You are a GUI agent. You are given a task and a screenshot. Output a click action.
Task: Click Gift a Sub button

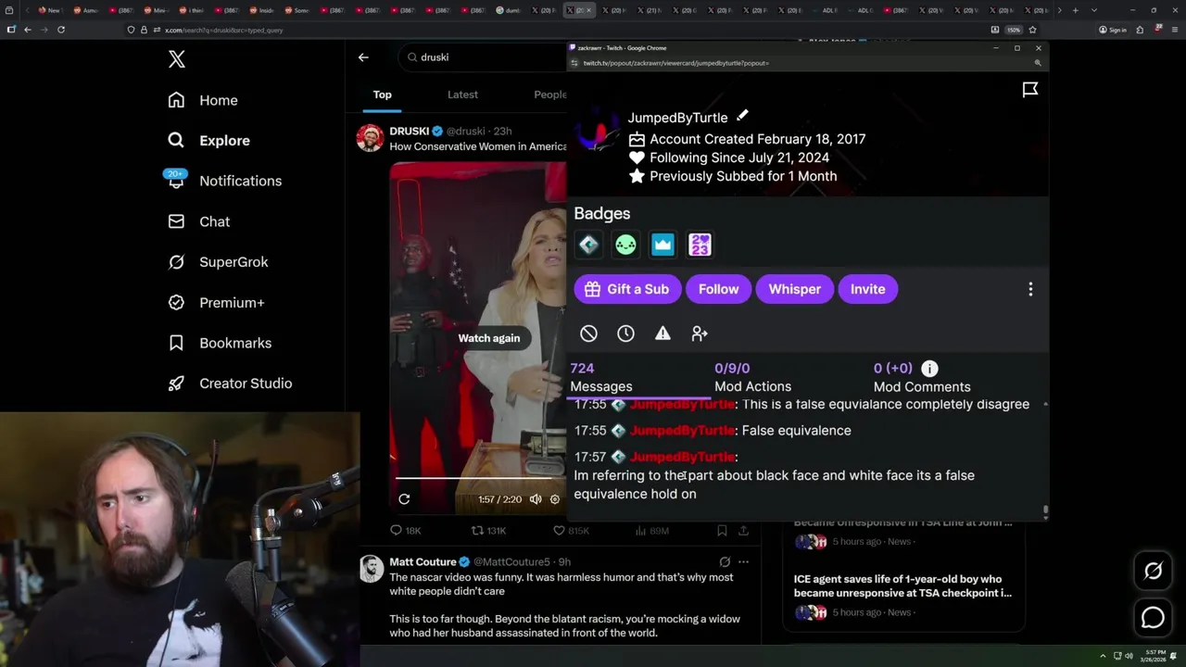pyautogui.click(x=627, y=289)
